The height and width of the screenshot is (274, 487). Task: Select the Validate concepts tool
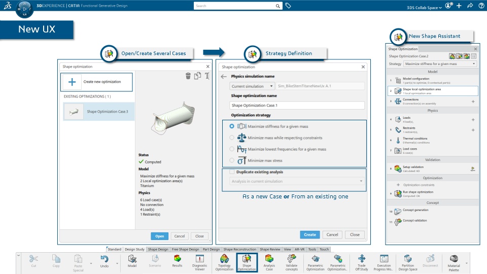coord(291,262)
